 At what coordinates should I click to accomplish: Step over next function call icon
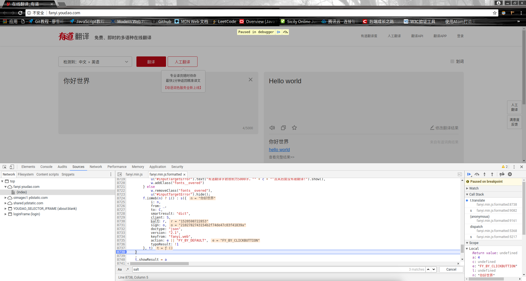[477, 174]
